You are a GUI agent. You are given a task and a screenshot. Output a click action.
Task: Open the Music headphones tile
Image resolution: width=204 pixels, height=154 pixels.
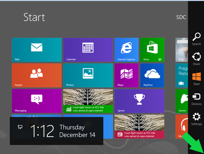[182, 127]
